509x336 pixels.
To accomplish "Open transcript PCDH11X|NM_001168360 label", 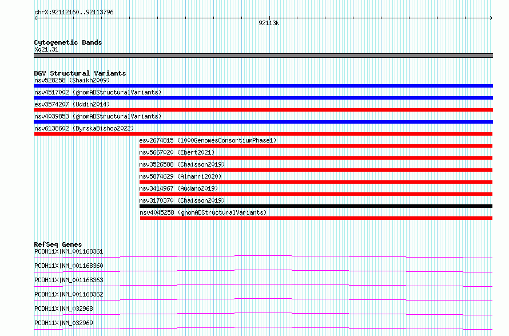I will point(69,266).
